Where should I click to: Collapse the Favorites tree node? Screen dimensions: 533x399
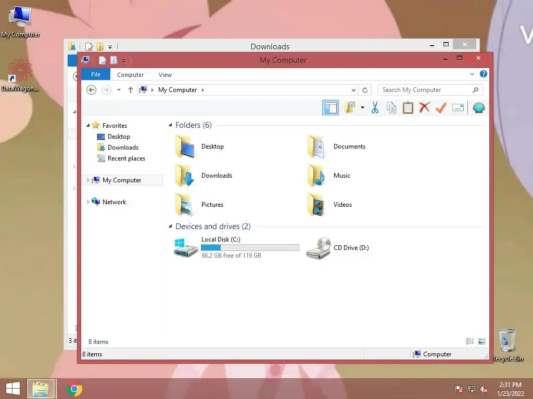[88, 126]
